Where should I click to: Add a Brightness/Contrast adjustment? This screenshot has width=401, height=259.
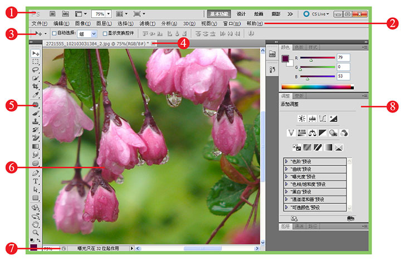301,118
